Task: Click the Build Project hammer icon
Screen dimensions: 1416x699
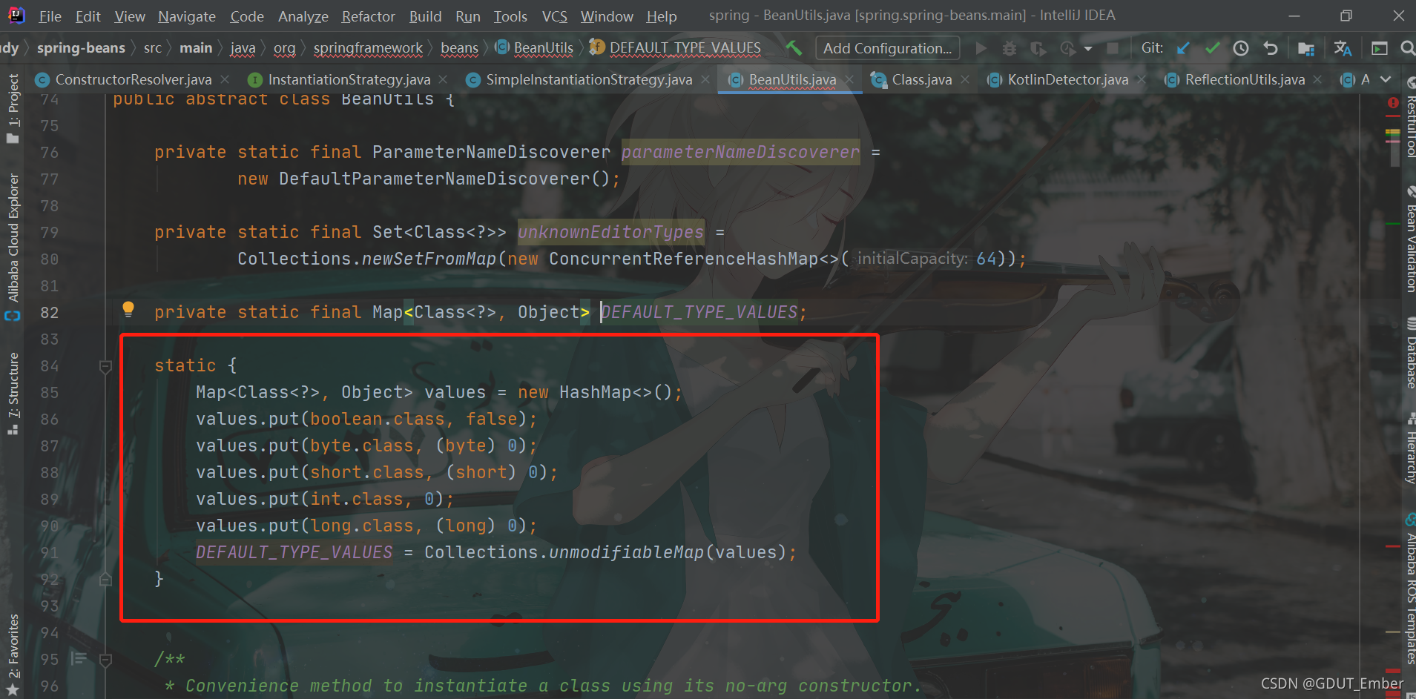Action: click(x=794, y=48)
